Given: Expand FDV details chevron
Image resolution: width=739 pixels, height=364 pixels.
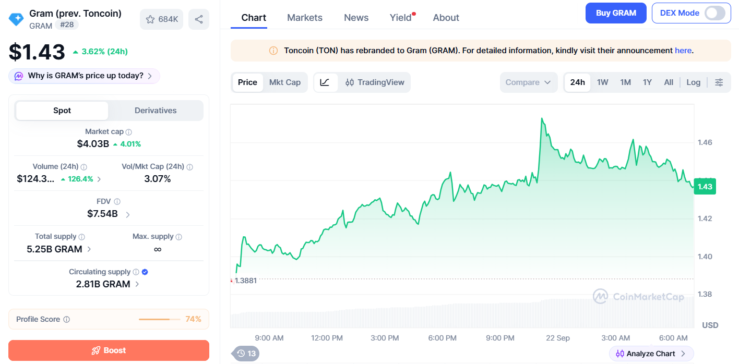Looking at the screenshot, I should [x=128, y=214].
